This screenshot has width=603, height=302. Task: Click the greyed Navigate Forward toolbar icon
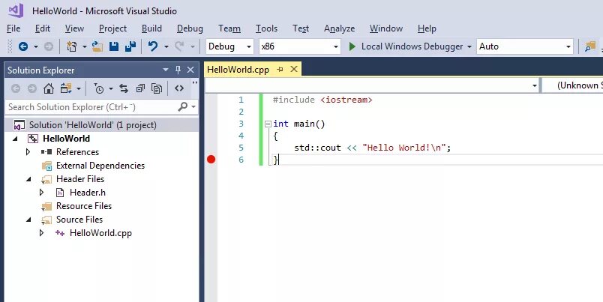coord(49,46)
